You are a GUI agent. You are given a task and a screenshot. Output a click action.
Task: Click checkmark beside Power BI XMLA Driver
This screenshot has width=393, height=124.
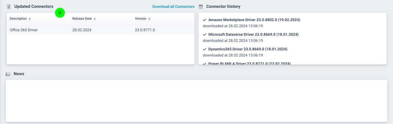coord(205,63)
